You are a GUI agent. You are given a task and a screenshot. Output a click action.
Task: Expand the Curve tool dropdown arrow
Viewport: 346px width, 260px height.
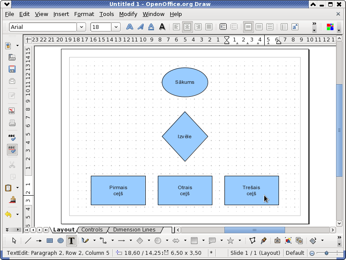coord(94,241)
